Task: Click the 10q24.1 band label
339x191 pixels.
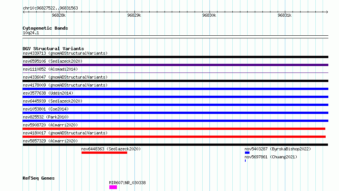Action: (31, 33)
